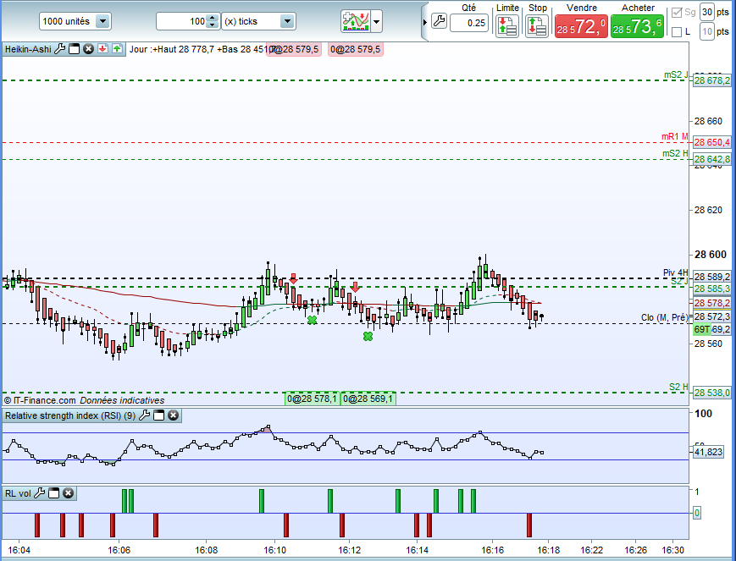Click the Heikin-Ashi label
The image size is (736, 561).
click(x=28, y=49)
